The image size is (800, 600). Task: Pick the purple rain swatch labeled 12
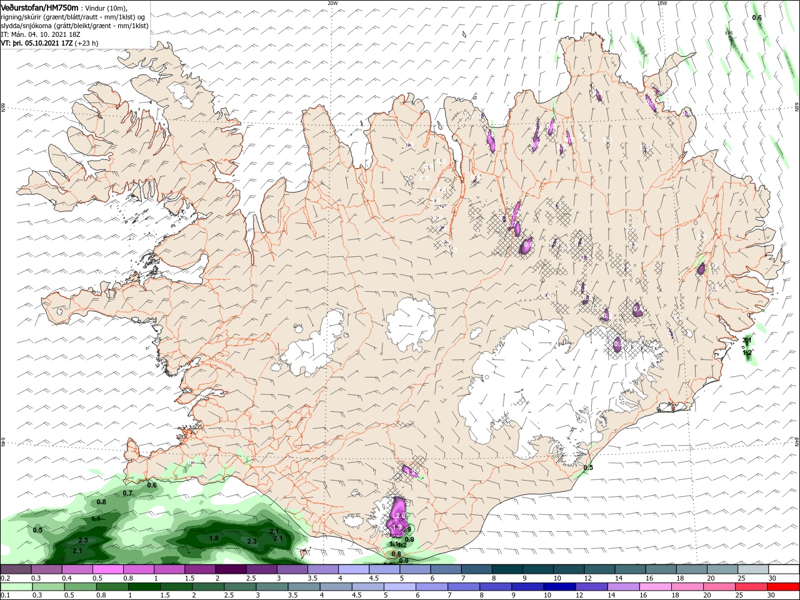point(591,587)
